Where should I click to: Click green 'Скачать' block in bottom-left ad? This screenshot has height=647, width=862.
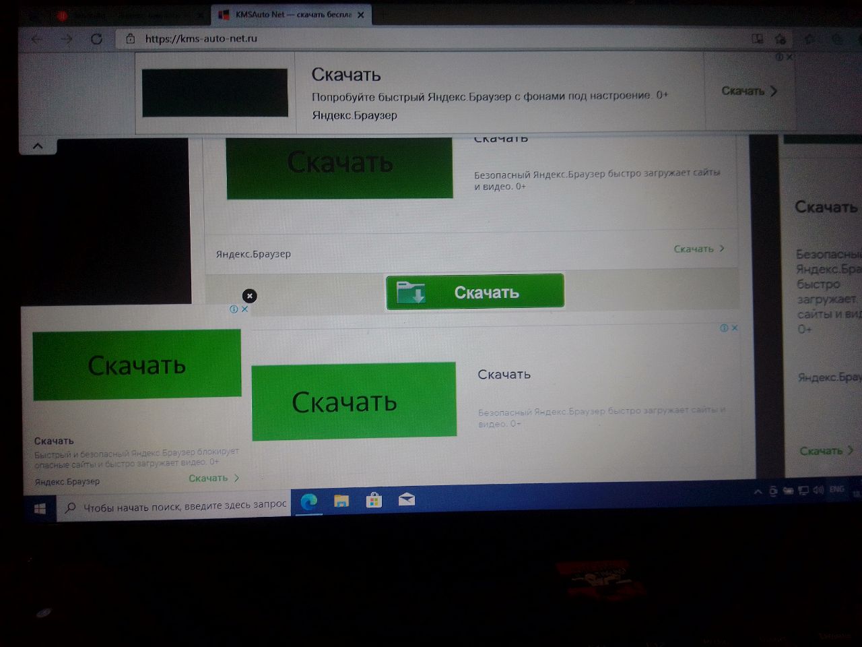pyautogui.click(x=137, y=365)
